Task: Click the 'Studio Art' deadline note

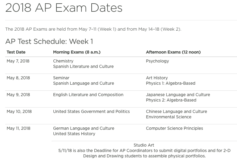Action: click(144, 150)
